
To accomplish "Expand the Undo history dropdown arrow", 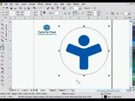I will click(x=37, y=8).
